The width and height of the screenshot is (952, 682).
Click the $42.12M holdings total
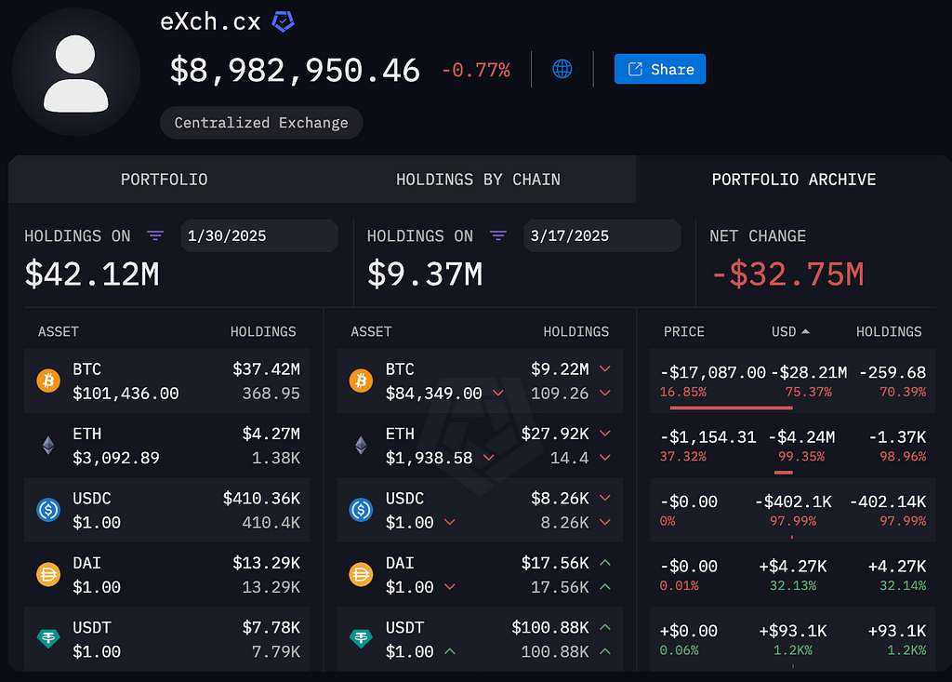pos(92,274)
